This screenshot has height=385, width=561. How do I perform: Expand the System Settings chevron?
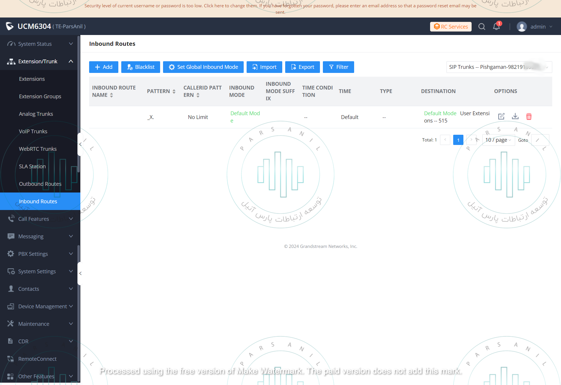click(x=71, y=271)
